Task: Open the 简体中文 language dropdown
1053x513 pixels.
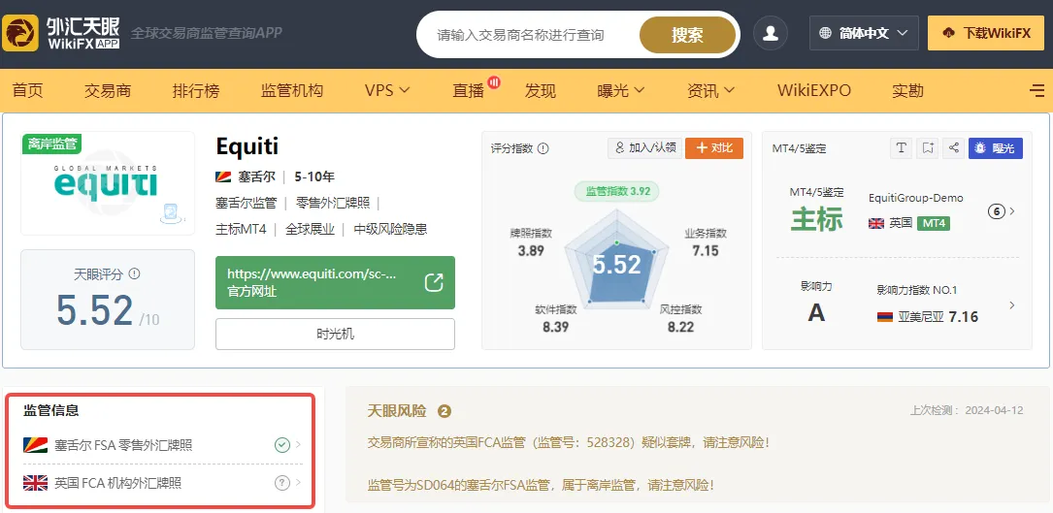Action: (x=864, y=33)
